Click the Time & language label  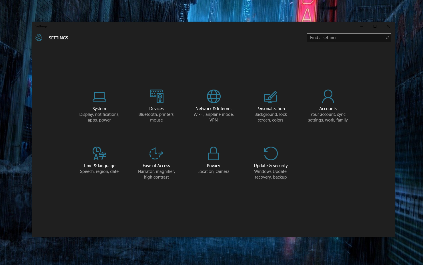(x=99, y=166)
